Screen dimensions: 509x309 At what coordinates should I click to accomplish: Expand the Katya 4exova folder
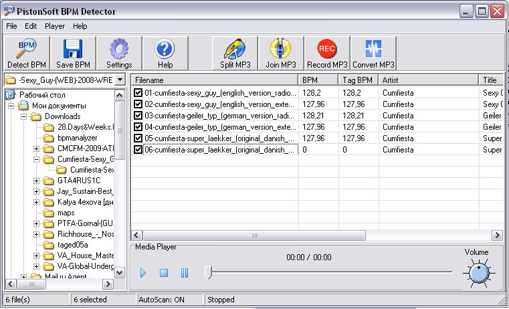[36, 202]
